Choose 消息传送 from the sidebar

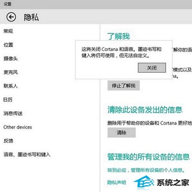pos(13,113)
